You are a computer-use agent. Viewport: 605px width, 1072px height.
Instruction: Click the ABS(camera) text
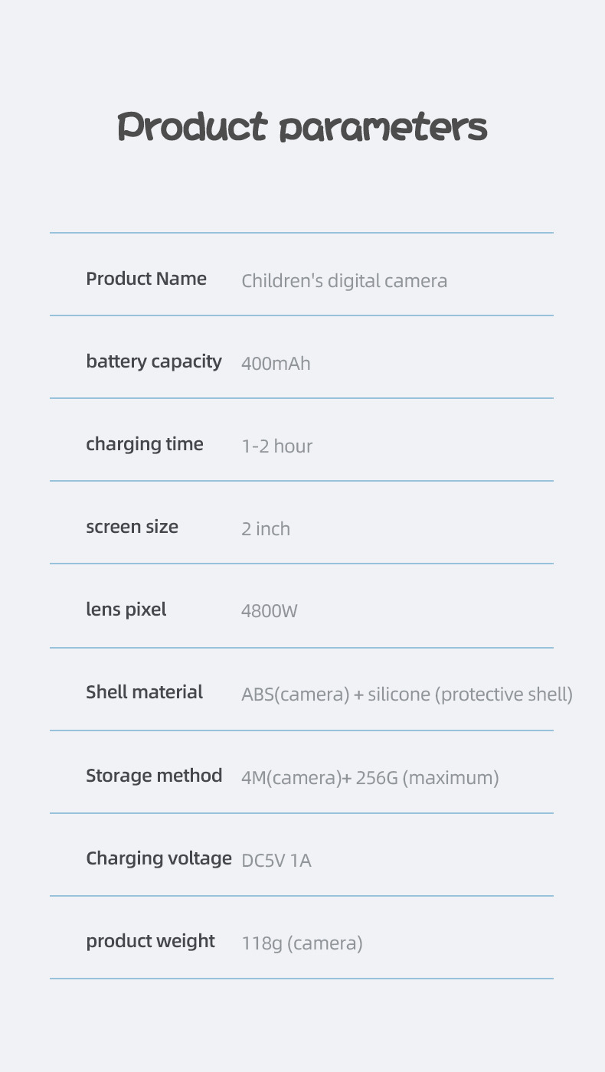point(295,695)
